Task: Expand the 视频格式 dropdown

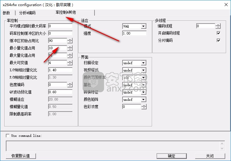Action: coord(144,70)
